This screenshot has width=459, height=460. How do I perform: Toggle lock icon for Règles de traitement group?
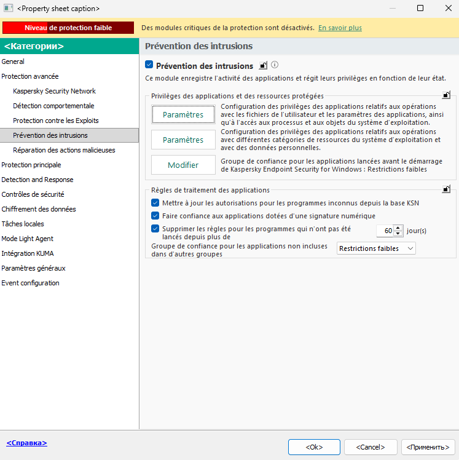pos(446,189)
